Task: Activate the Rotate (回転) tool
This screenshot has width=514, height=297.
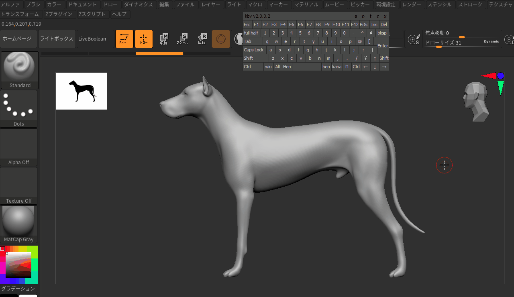Action: pos(202,39)
